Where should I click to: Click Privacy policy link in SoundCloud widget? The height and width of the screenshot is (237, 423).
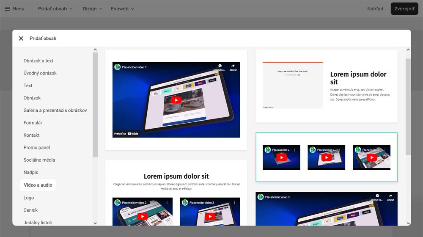pyautogui.click(x=269, y=107)
